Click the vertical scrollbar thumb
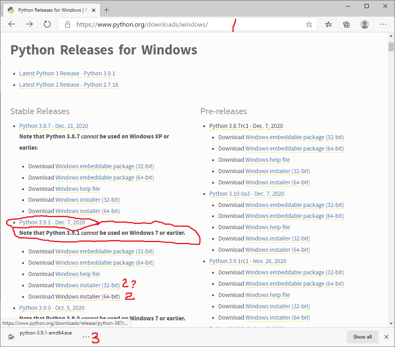This screenshot has height=347, width=395. pyautogui.click(x=391, y=47)
